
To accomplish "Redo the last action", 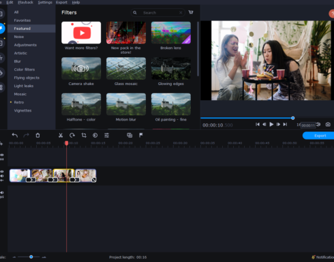I will click(x=26, y=135).
